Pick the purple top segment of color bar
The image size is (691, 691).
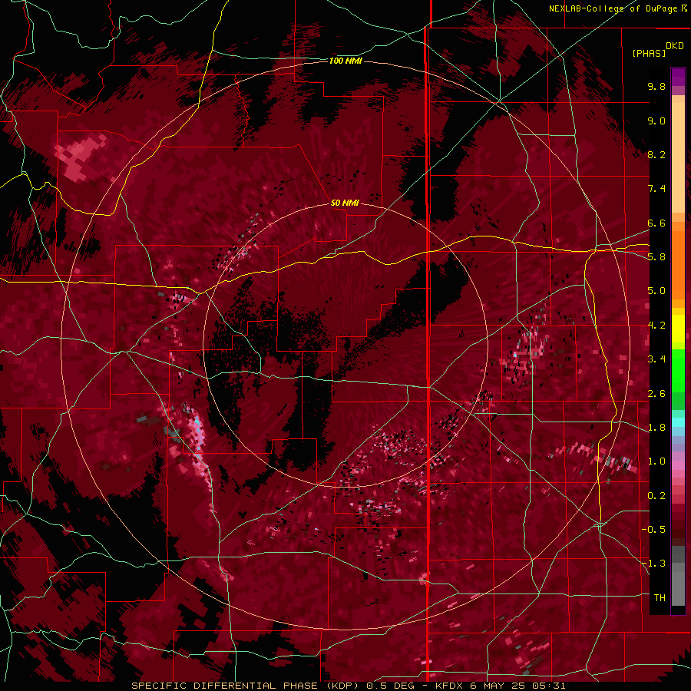678,78
